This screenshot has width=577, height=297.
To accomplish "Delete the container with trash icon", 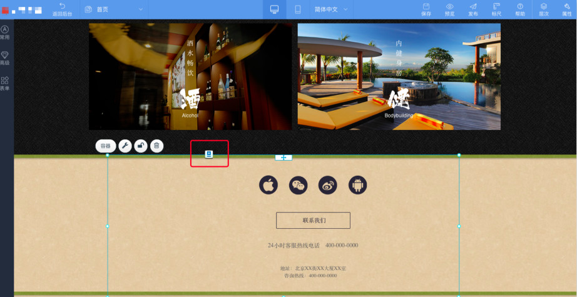I will tap(157, 146).
